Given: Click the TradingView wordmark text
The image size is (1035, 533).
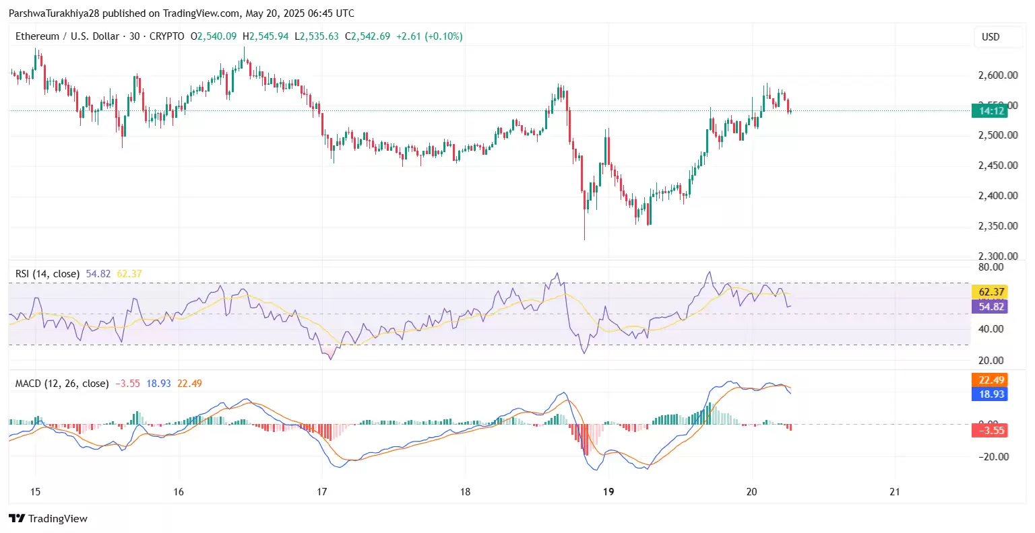Looking at the screenshot, I should point(58,519).
